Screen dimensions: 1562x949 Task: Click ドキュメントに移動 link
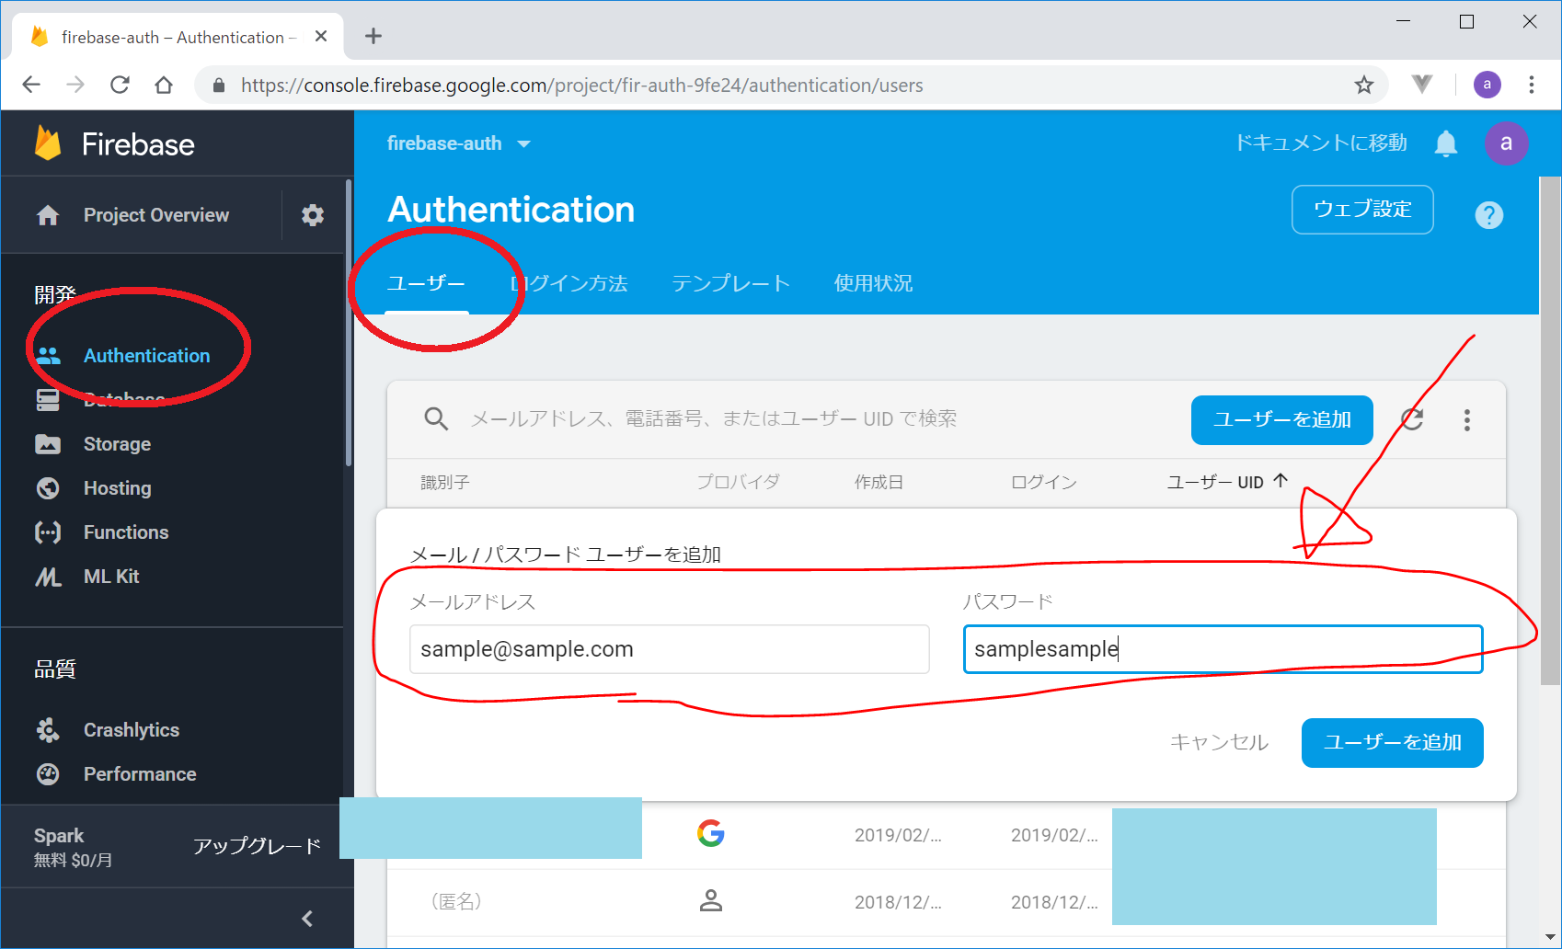(1321, 143)
